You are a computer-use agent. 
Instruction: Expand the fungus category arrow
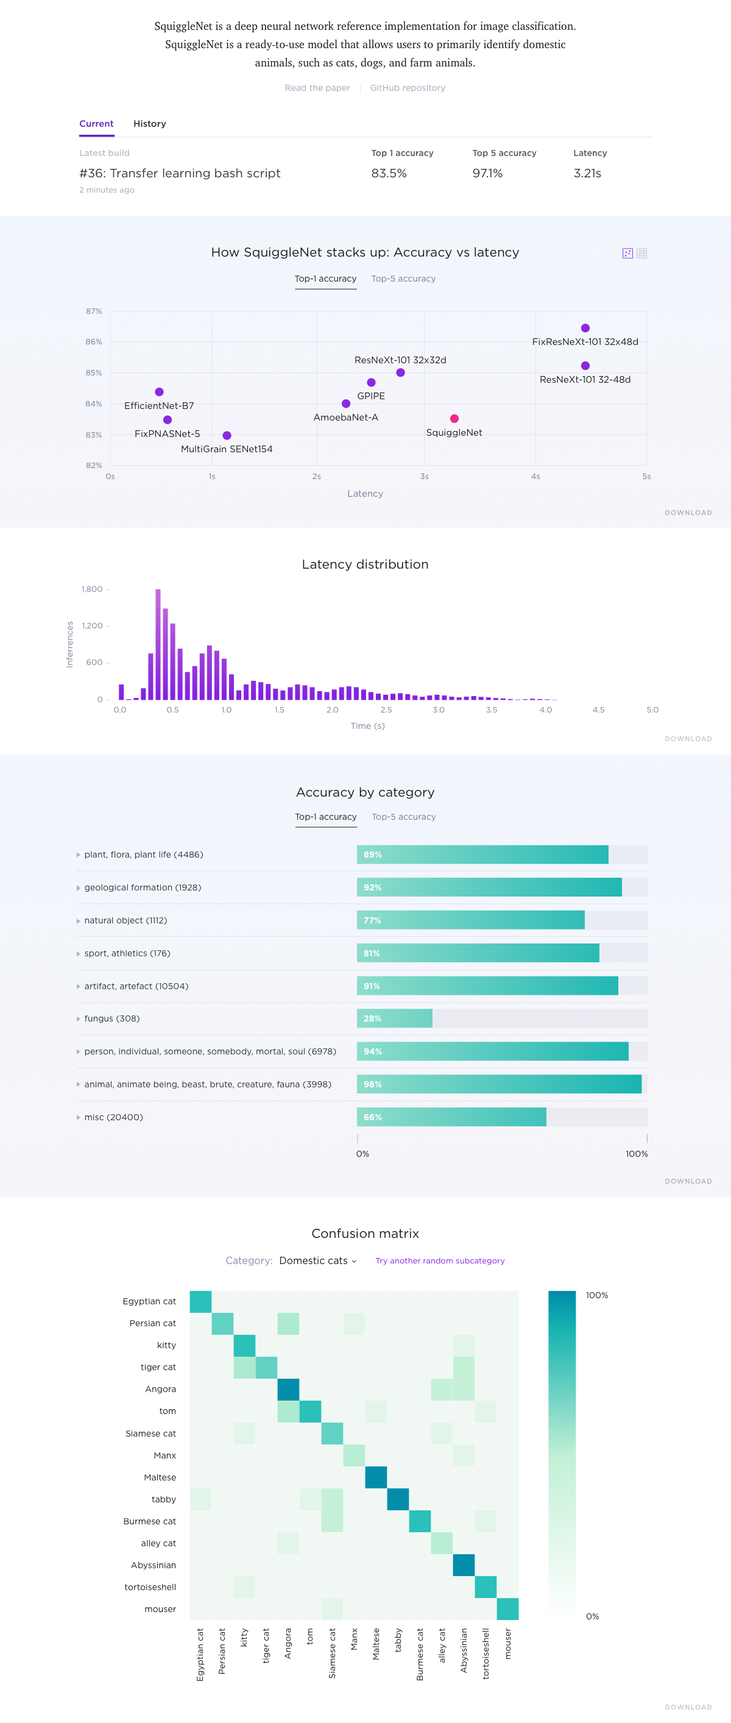[x=78, y=1018]
